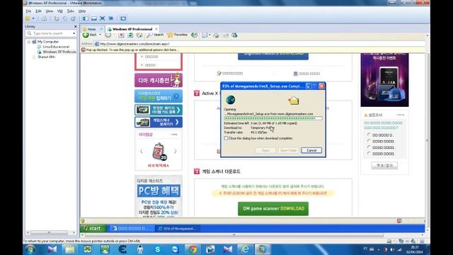Open the VMware Help menu
Screen dimensions: 453x255
pyautogui.click(x=82, y=11)
